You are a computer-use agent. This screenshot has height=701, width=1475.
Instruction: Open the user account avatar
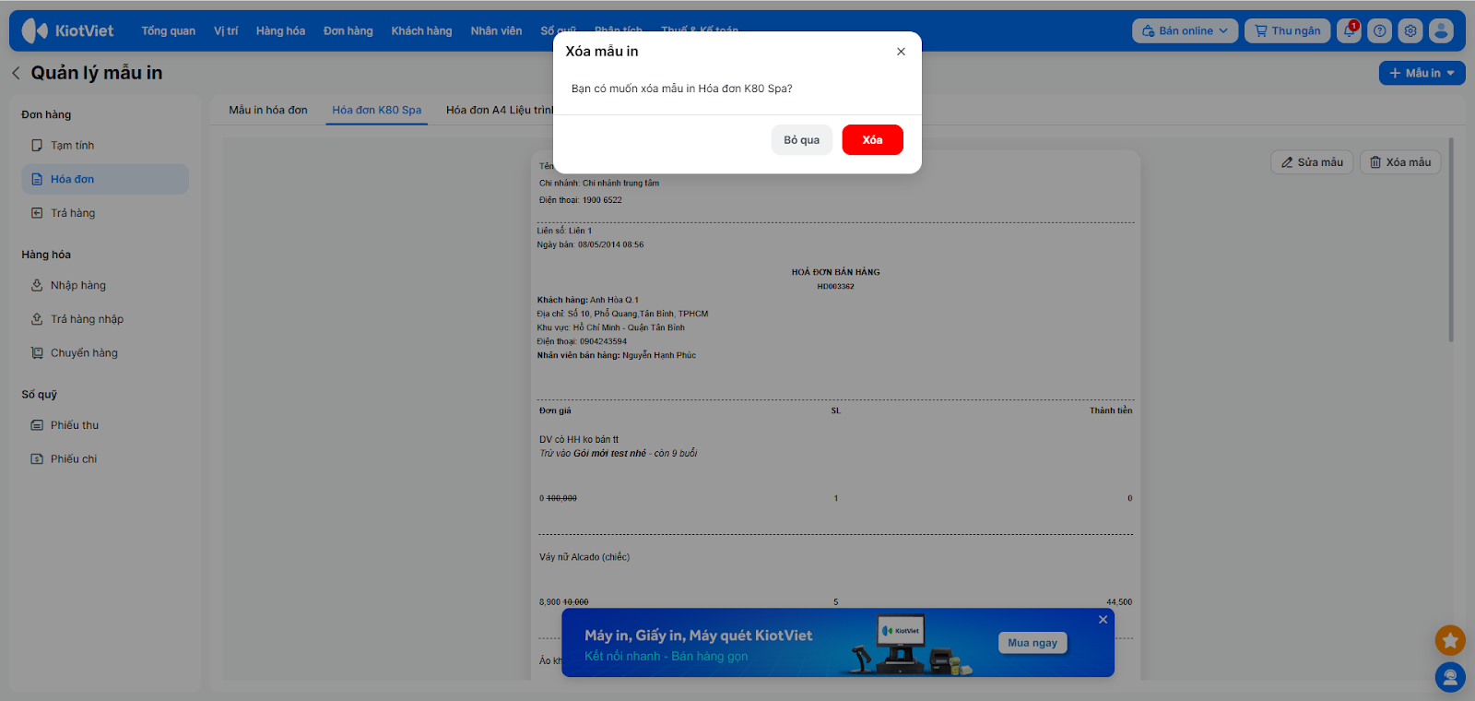coord(1441,30)
